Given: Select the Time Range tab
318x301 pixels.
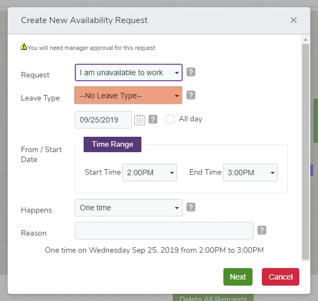Looking at the screenshot, I should (x=112, y=144).
